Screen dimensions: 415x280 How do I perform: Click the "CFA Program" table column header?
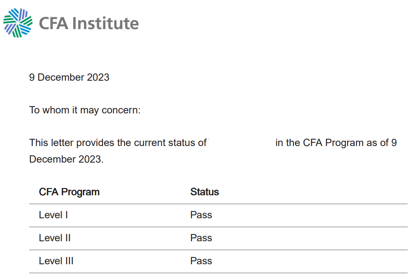click(x=69, y=192)
